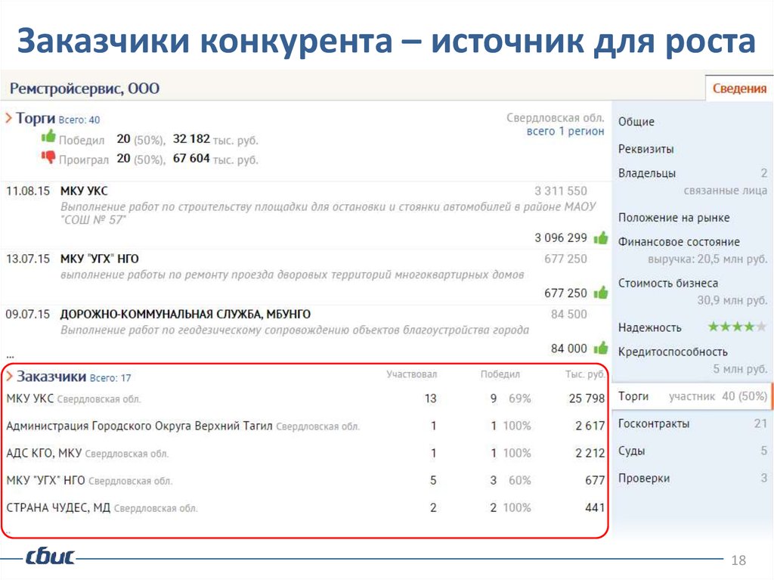Image resolution: width=774 pixels, height=580 pixels.
Task: Click the description about геодезическому сопровождению
Action: (x=295, y=330)
